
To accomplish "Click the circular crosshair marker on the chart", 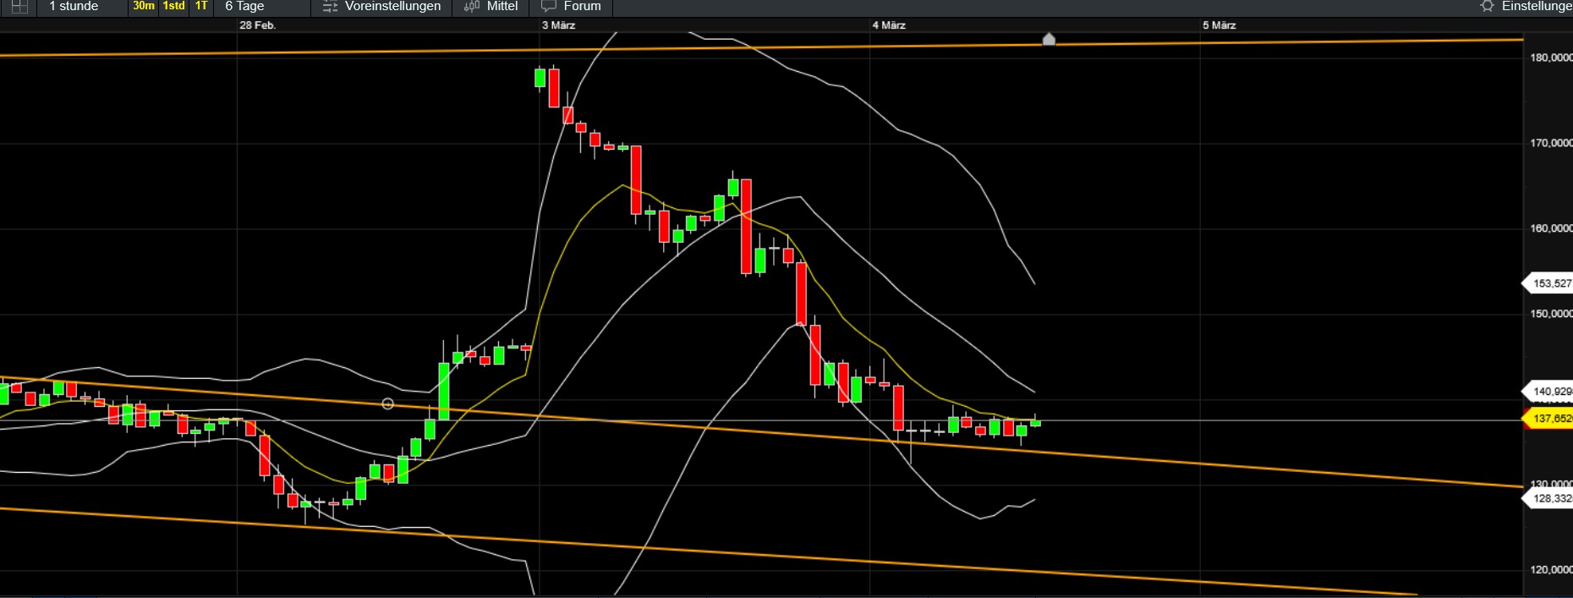I will pyautogui.click(x=387, y=404).
